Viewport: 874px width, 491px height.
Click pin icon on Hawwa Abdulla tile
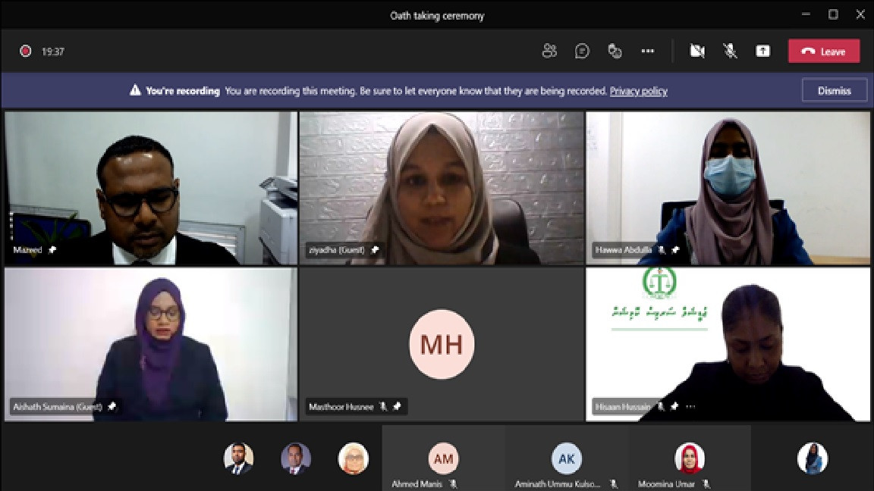point(675,250)
